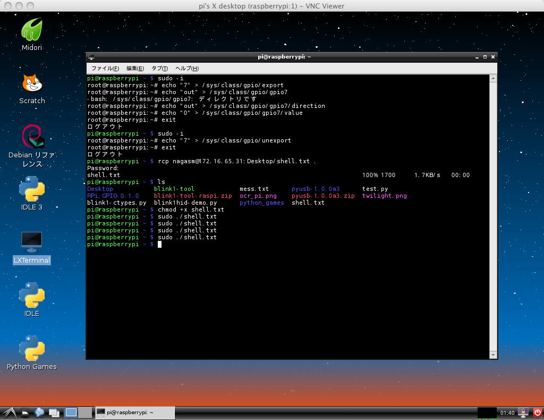Open the タブ(T) menu in terminal
Viewport: 544px width, 420px height.
(159, 69)
